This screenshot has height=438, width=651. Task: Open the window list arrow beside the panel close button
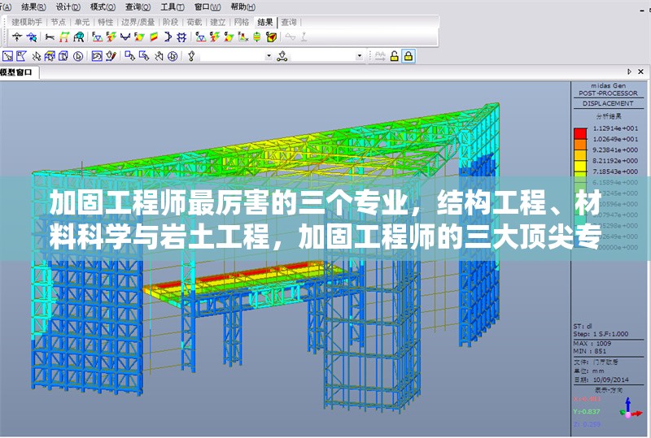(x=631, y=72)
